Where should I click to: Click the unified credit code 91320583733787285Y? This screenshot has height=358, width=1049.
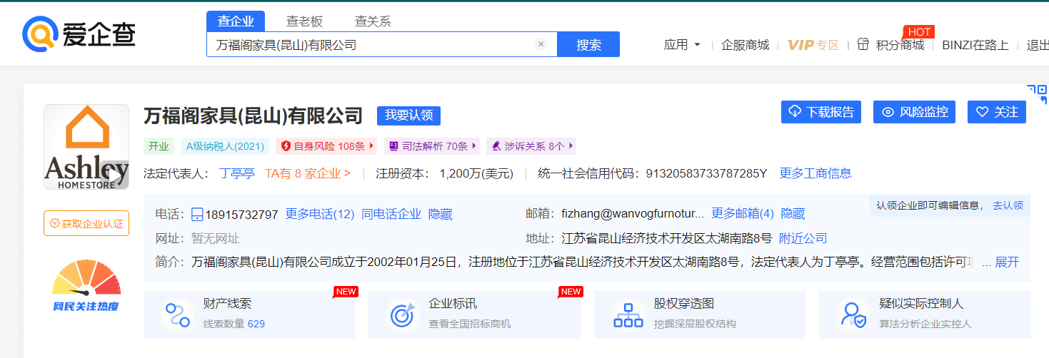[706, 173]
